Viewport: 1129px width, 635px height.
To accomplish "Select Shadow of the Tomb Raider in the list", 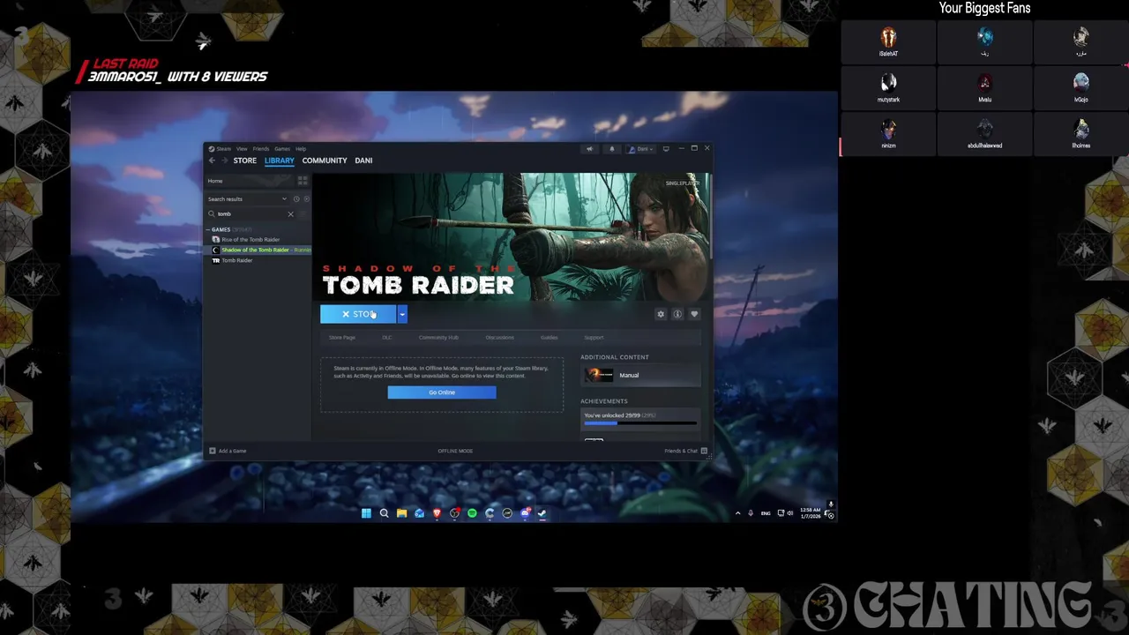I will [x=258, y=250].
